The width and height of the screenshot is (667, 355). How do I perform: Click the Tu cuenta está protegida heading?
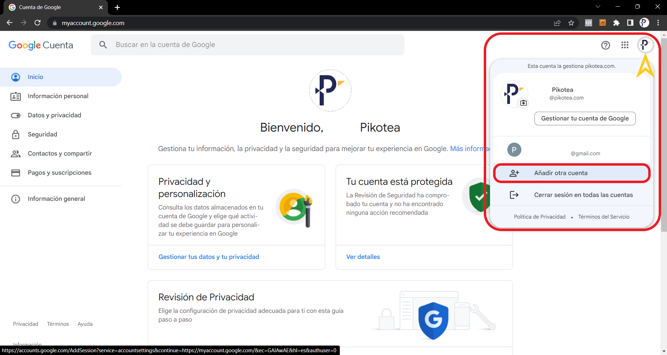[399, 182]
